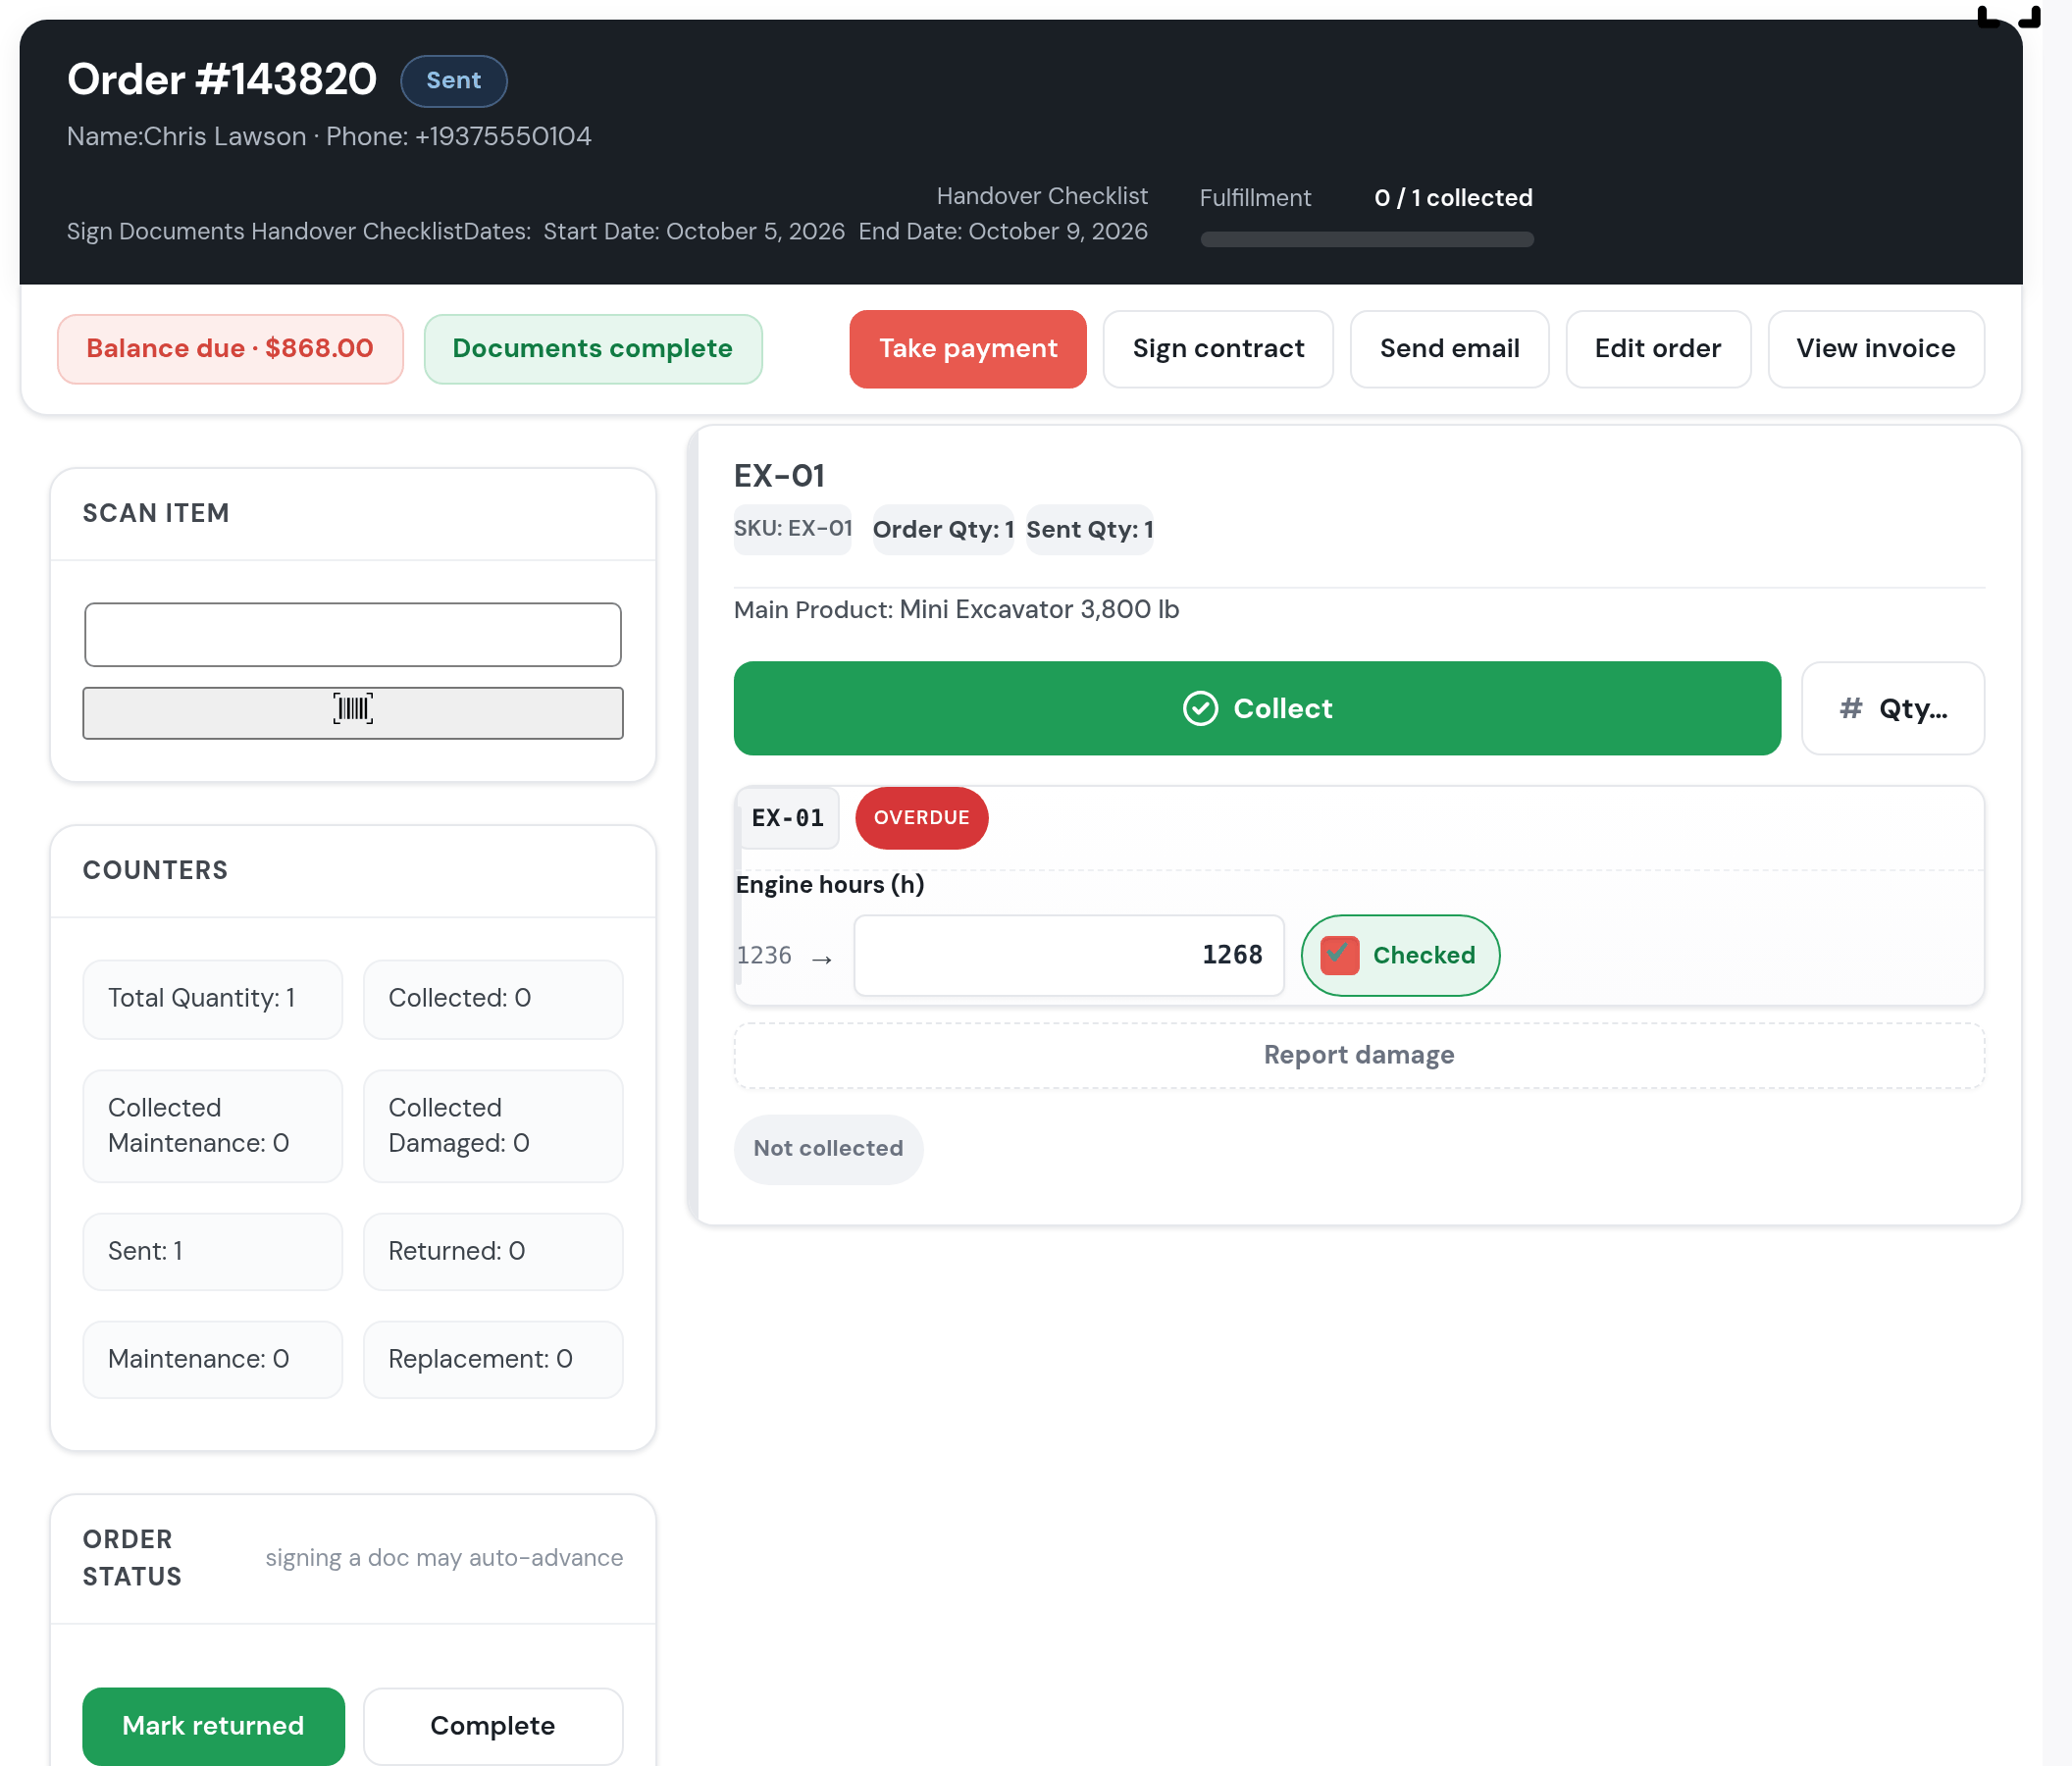Image resolution: width=2072 pixels, height=1766 pixels.
Task: Click Handover Checklist link in header
Action: point(1041,196)
